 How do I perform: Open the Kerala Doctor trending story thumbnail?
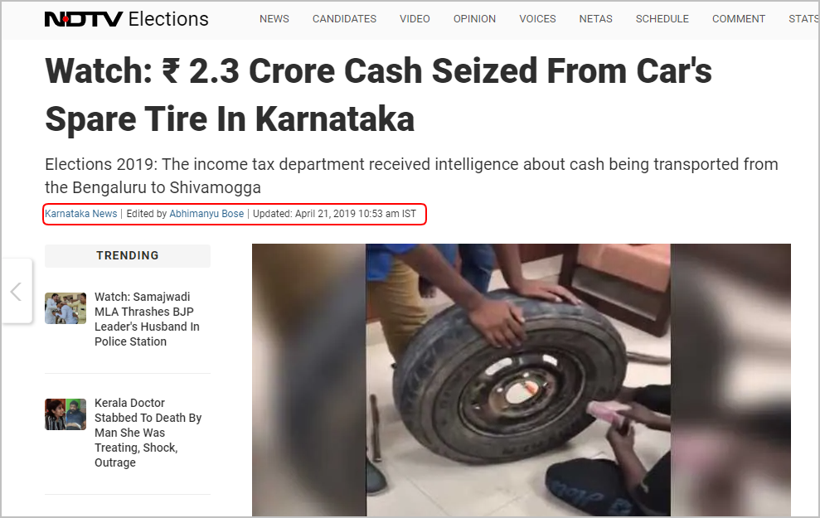coord(66,414)
